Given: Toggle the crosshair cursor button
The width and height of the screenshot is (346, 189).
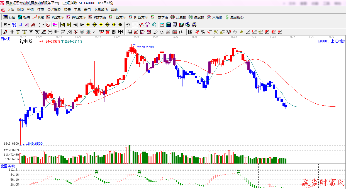Looking at the screenshot, I should [x=135, y=25].
